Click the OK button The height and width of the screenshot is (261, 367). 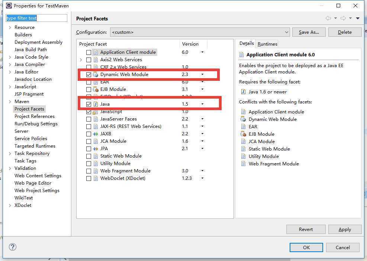[306, 247]
